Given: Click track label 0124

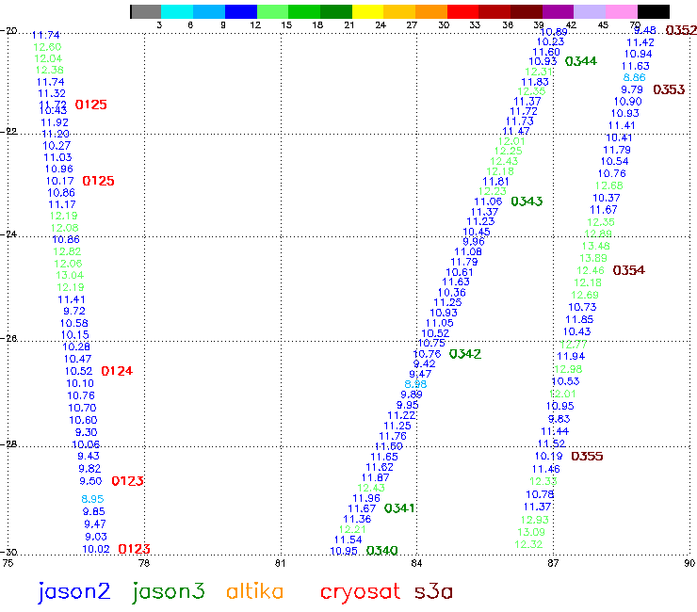Looking at the screenshot, I should (x=117, y=371).
